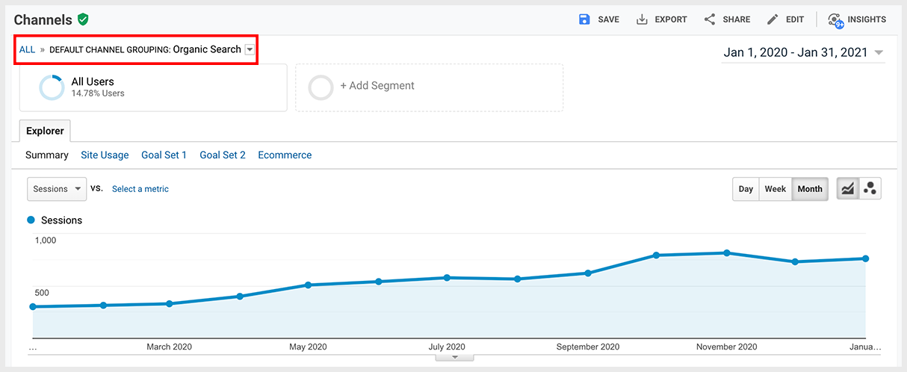
Task: Click the Select a metric link
Action: click(x=140, y=189)
